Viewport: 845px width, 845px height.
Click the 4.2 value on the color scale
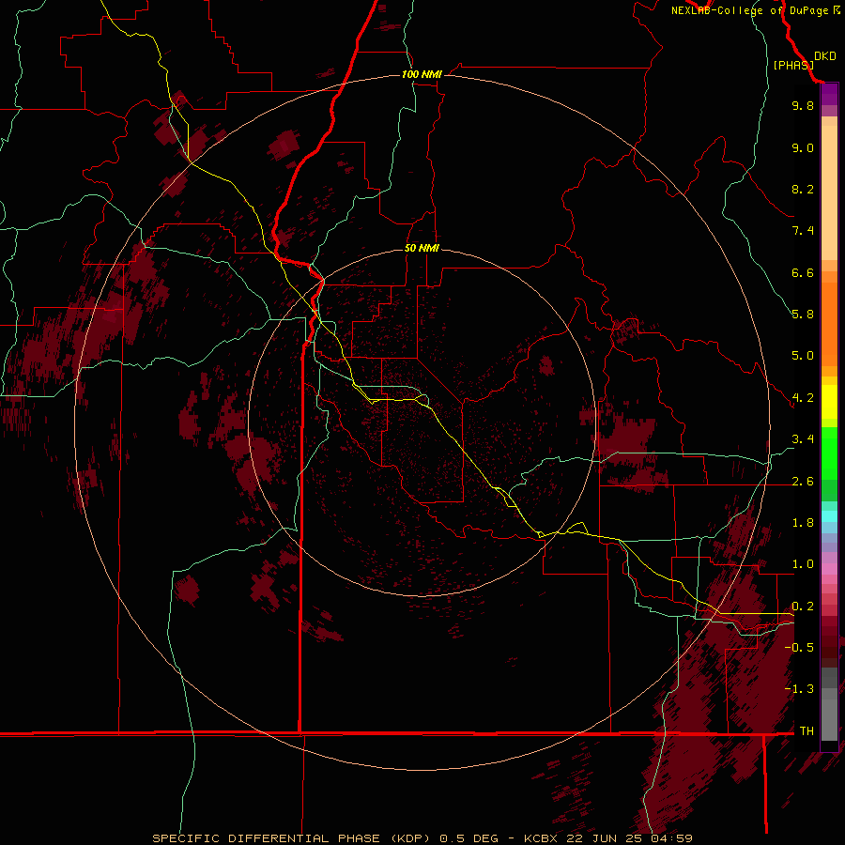(803, 398)
